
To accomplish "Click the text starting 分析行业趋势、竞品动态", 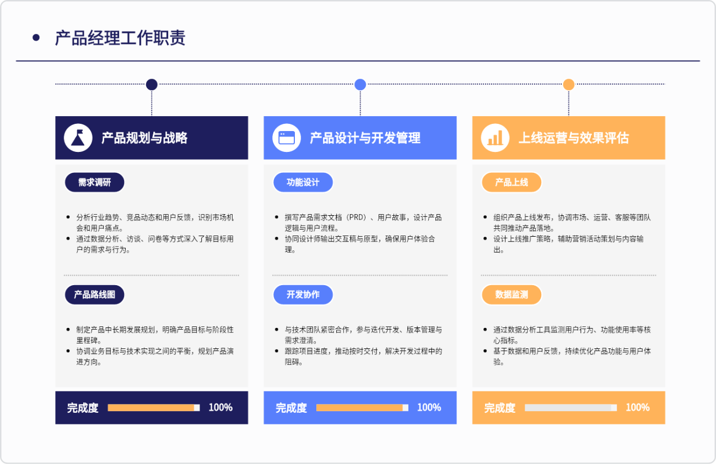I will tap(155, 222).
